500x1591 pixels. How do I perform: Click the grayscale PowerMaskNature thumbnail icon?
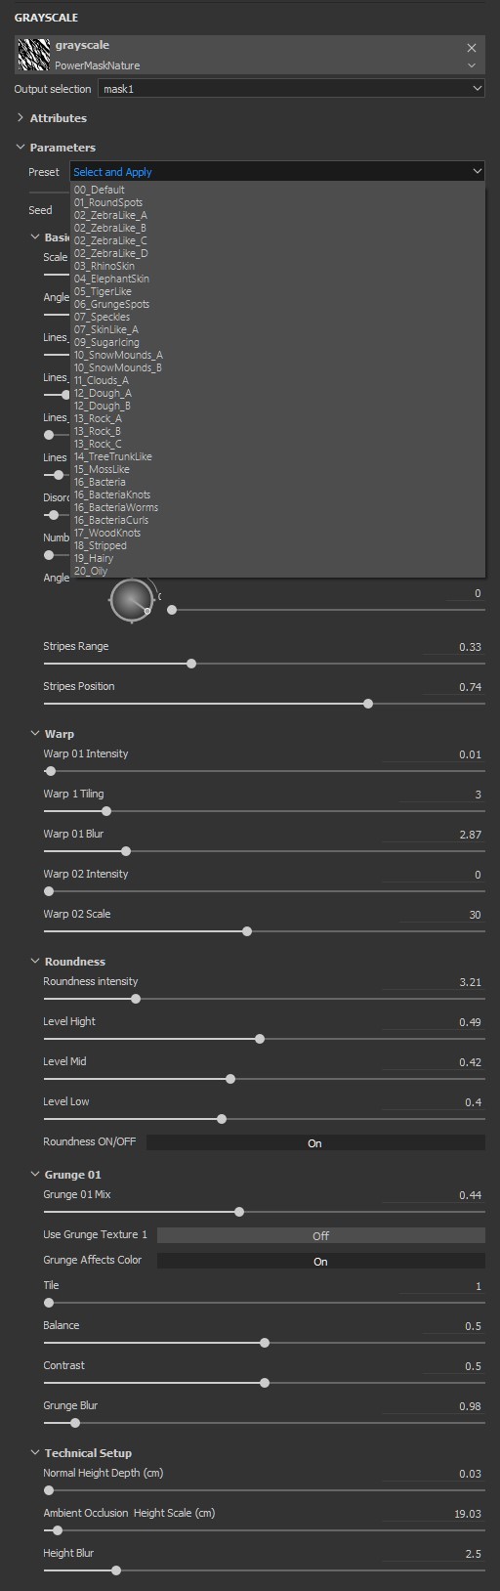pyautogui.click(x=33, y=55)
